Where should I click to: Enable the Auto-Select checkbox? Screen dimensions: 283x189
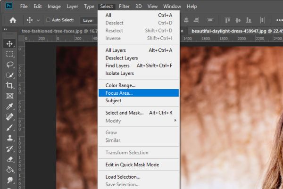[x=48, y=20]
